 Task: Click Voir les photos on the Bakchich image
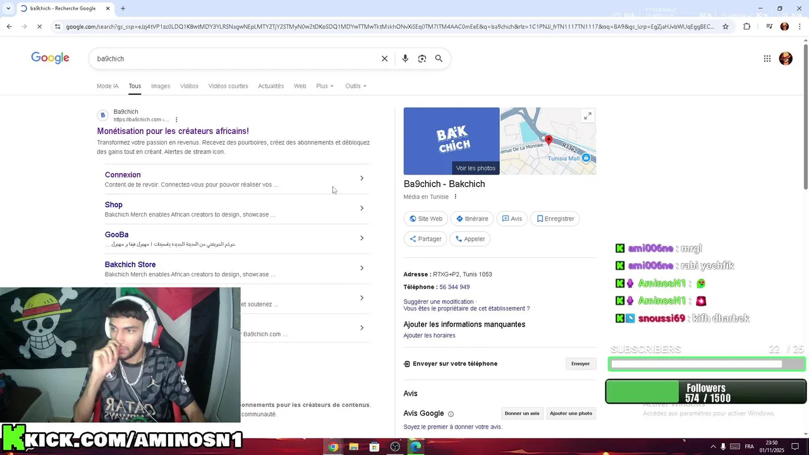point(476,168)
